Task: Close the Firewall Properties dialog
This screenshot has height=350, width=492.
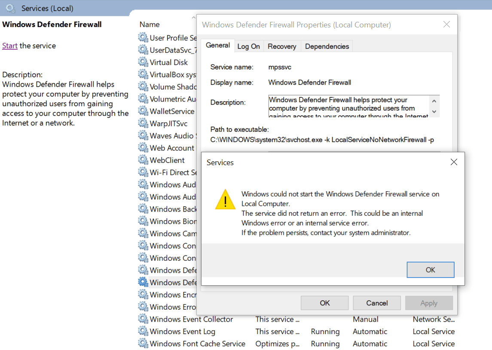Action: (446, 24)
